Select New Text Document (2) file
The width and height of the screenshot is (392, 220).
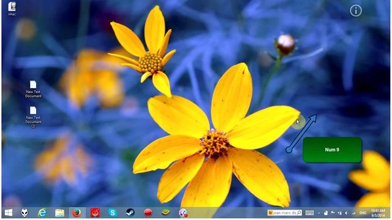click(x=33, y=117)
